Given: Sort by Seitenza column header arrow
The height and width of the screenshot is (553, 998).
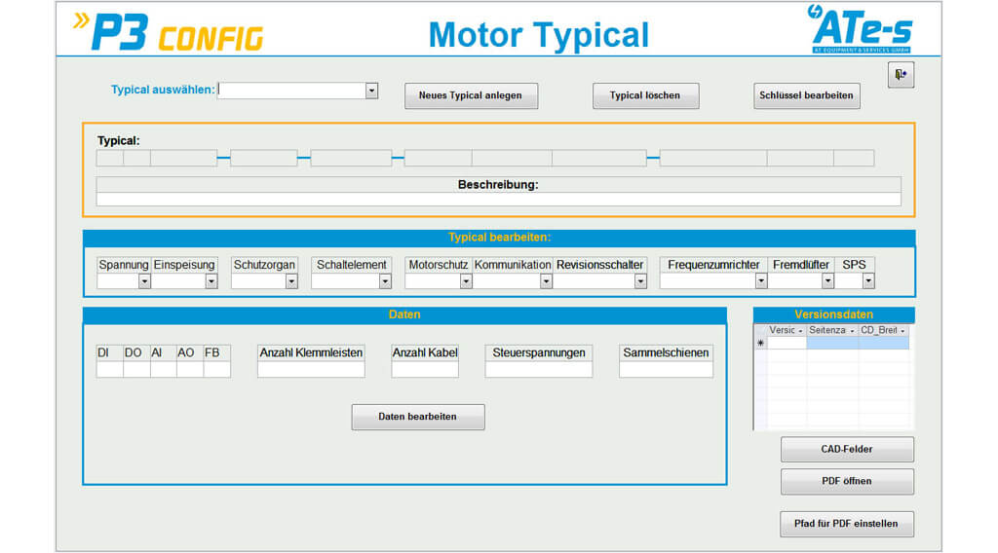Looking at the screenshot, I should (x=851, y=331).
